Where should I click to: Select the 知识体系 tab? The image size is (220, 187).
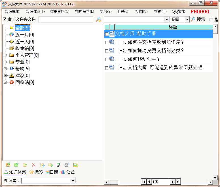15,172
